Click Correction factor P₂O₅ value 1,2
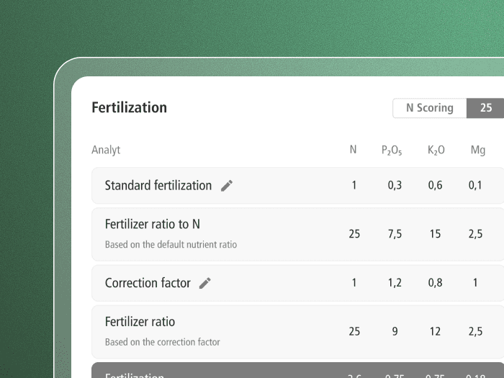Screen dimensions: 504x378 395,283
